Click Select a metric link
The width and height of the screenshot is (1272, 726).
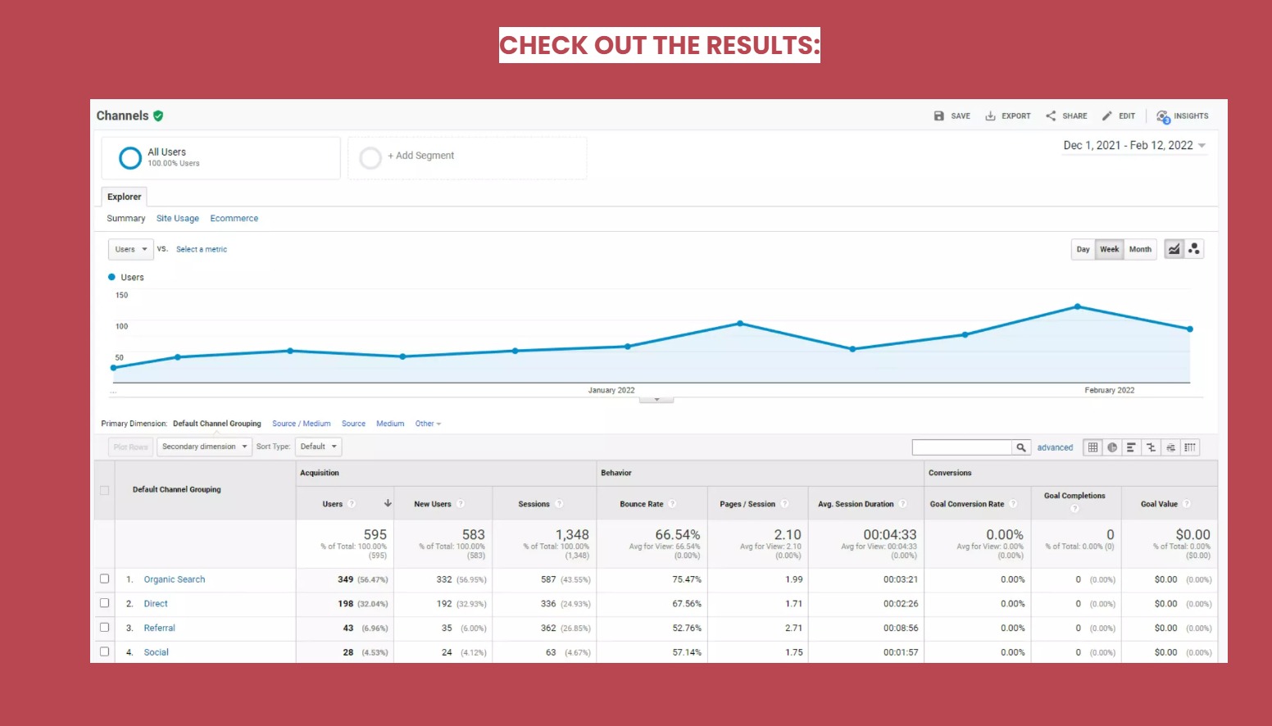(x=202, y=249)
